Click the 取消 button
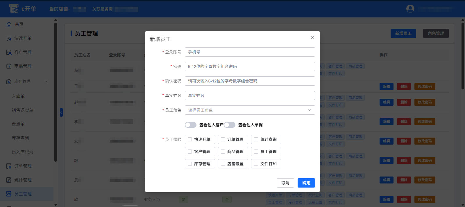This screenshot has width=465, height=207. pos(285,183)
